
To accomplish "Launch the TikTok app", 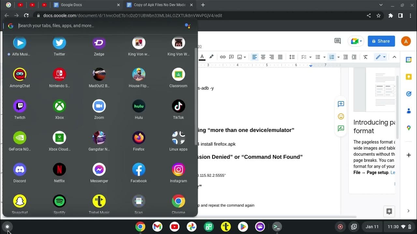I will coord(178,106).
